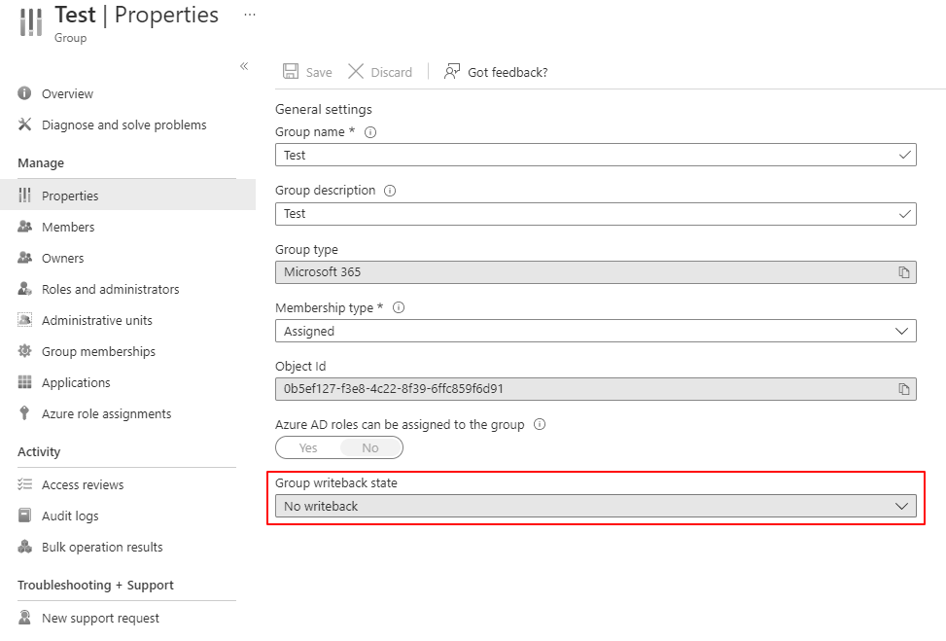The height and width of the screenshot is (641, 946).
Task: Click the Activity section heading
Action: click(39, 451)
